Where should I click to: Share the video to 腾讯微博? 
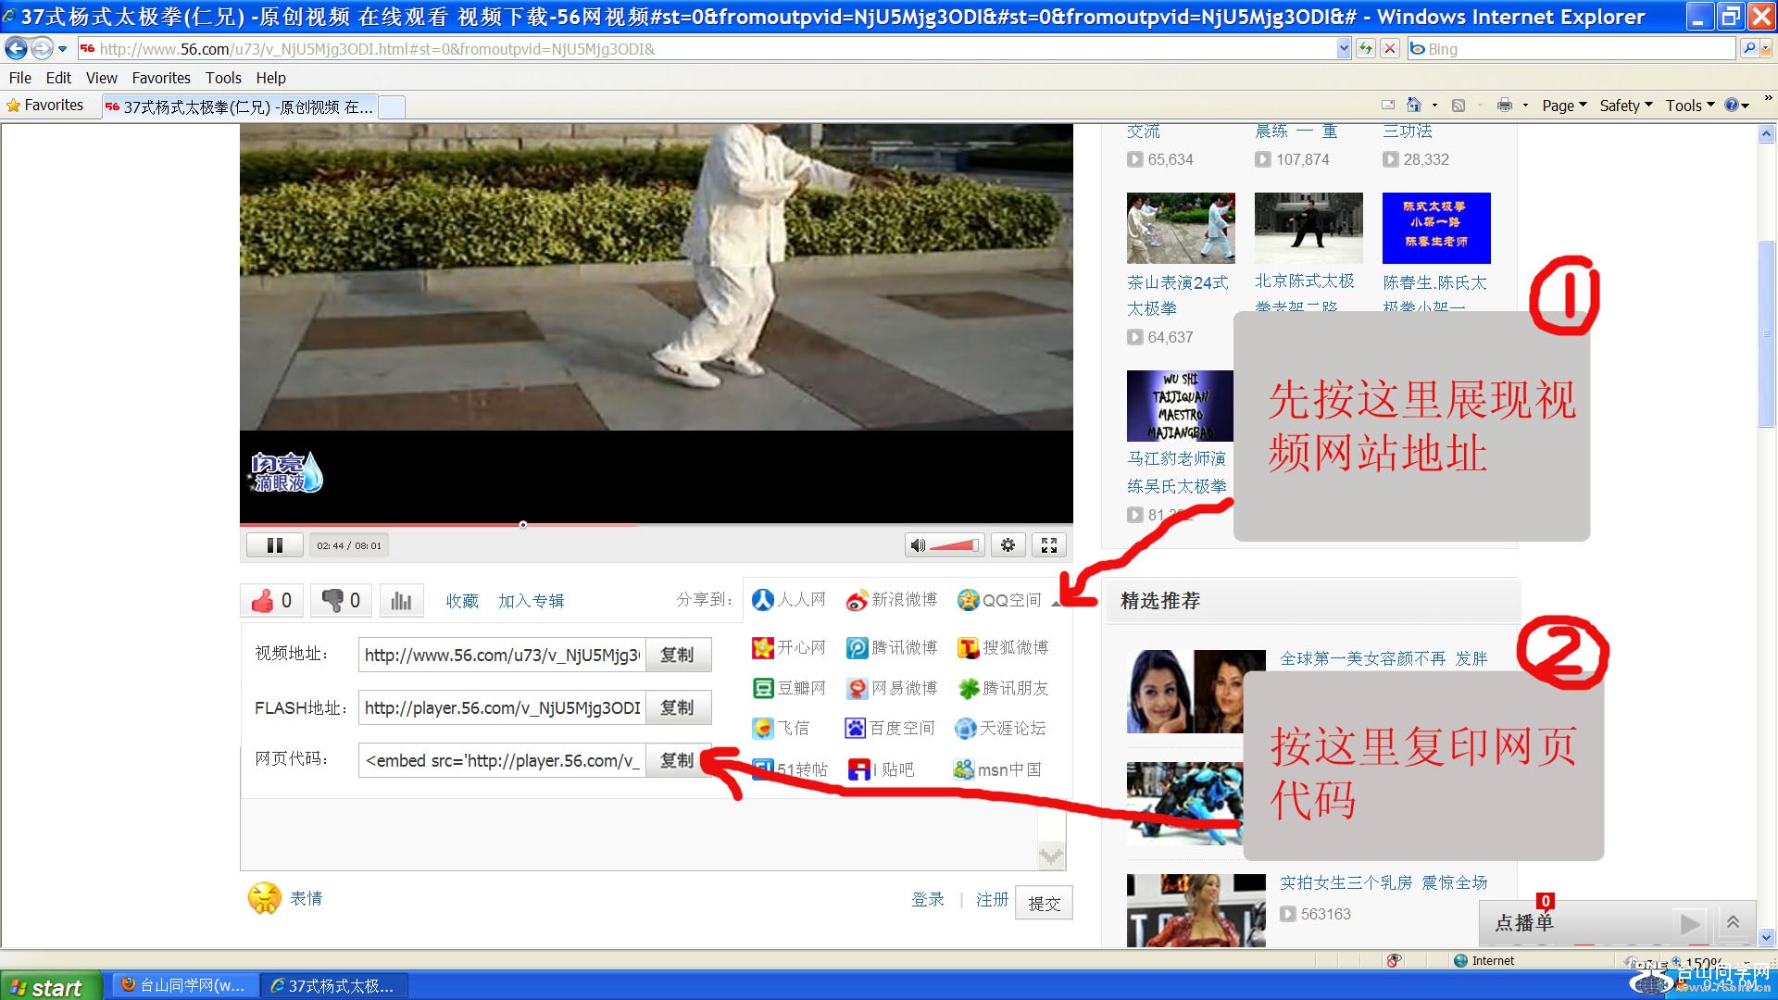click(x=892, y=647)
